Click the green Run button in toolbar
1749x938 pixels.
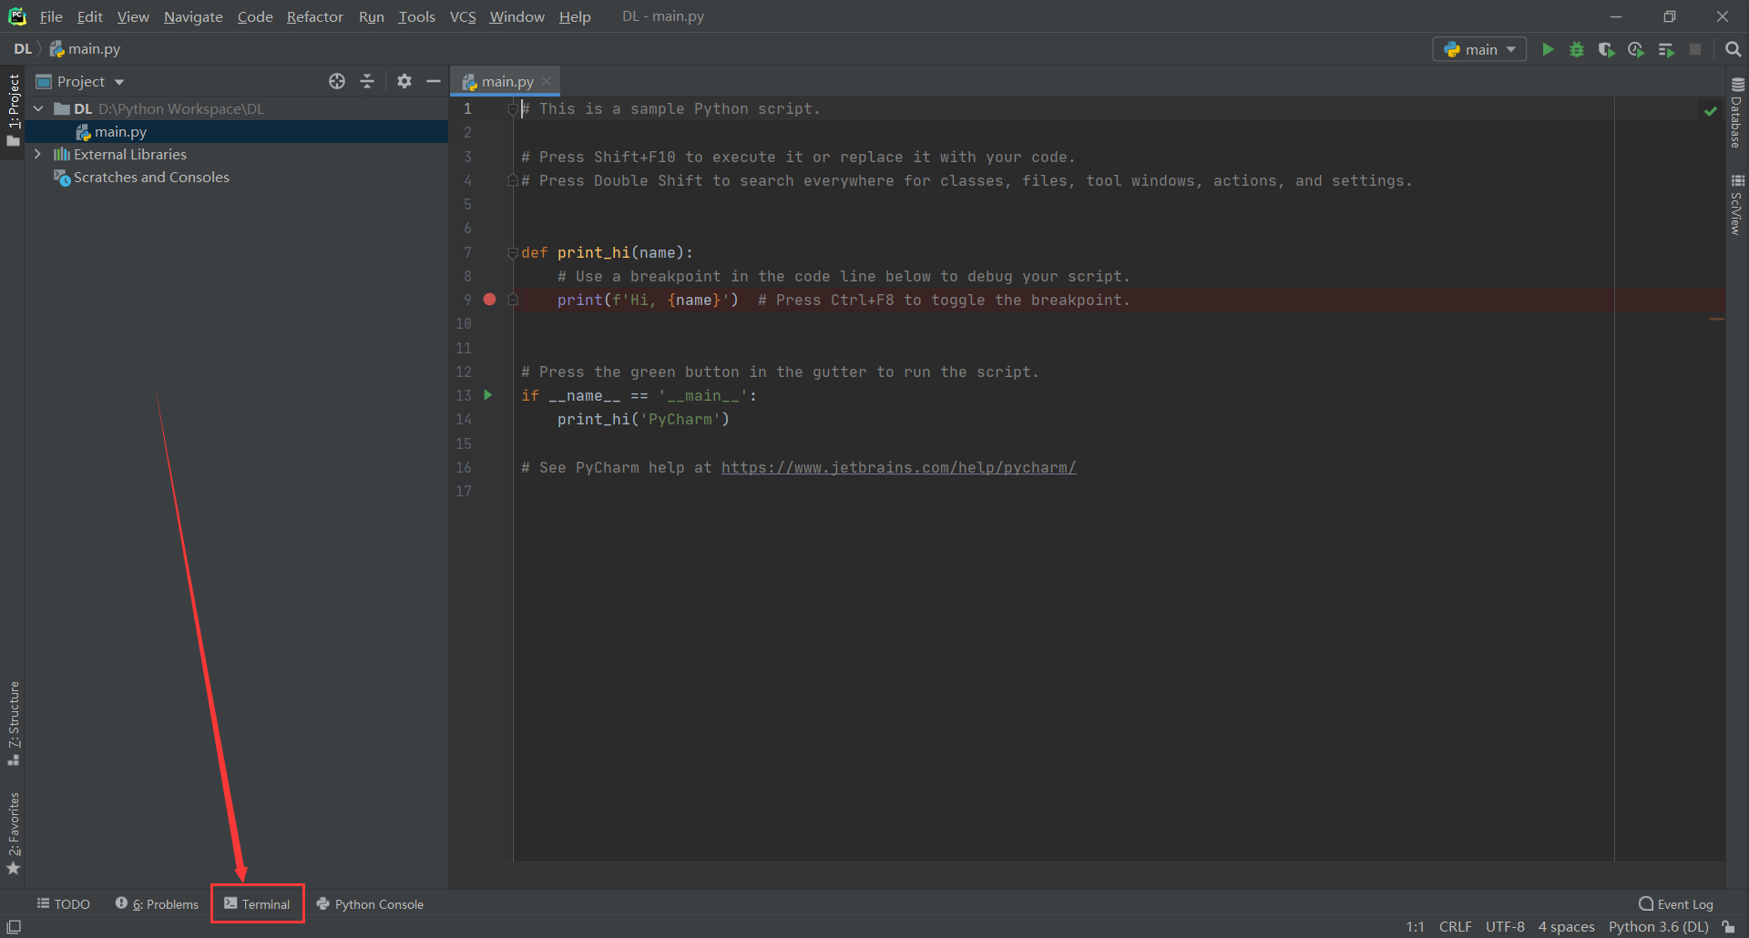pyautogui.click(x=1548, y=49)
